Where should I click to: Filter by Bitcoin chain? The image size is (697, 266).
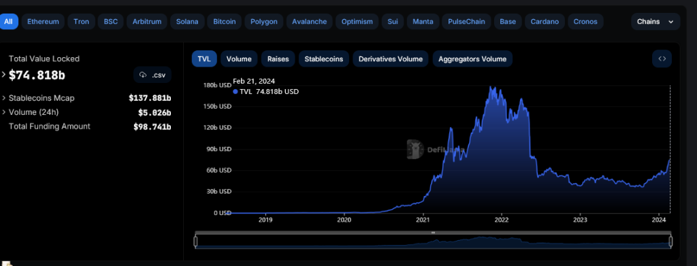click(225, 21)
